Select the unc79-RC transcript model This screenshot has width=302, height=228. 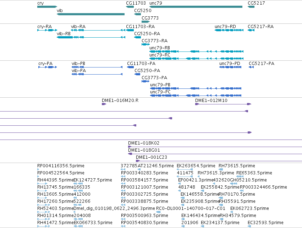pos(197,59)
